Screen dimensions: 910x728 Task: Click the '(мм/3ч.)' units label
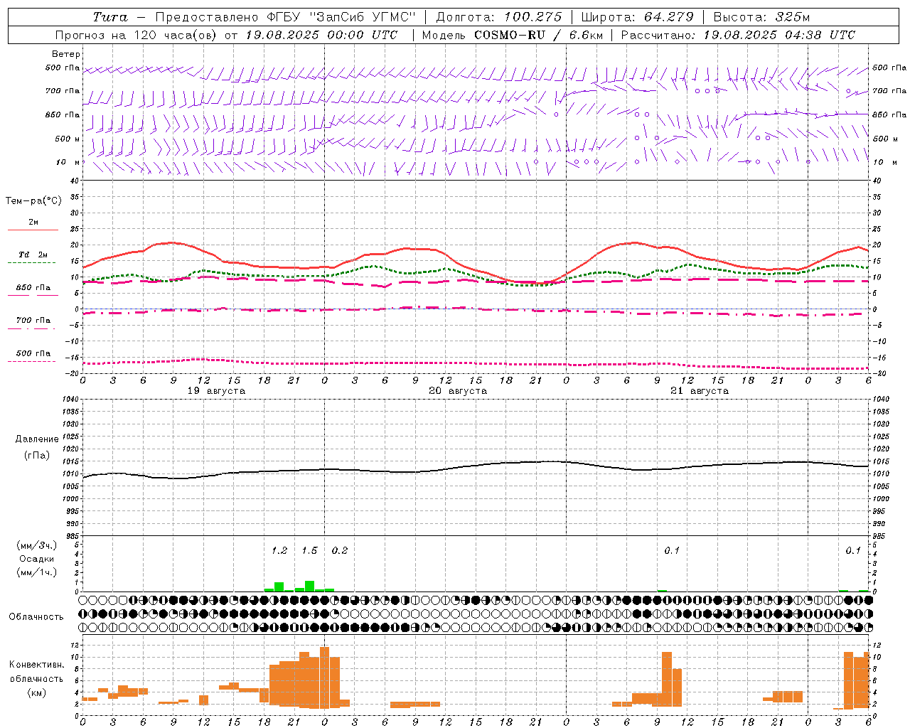point(37,545)
